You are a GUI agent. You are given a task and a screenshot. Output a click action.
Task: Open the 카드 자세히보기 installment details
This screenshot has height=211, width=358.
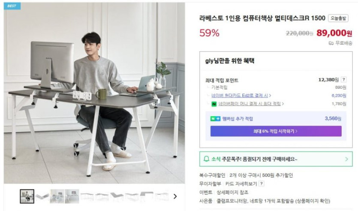(x=241, y=184)
